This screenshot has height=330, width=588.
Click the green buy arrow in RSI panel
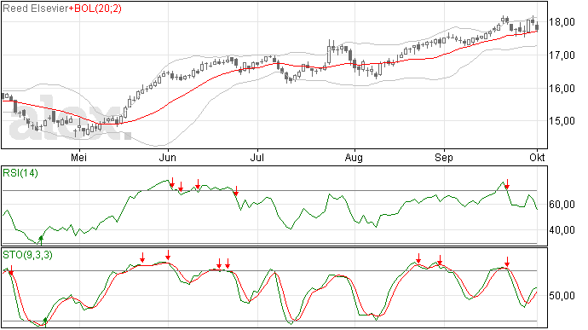coord(41,240)
